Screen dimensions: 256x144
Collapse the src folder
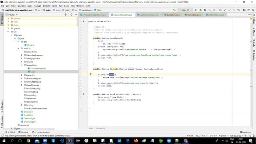tap(8, 32)
